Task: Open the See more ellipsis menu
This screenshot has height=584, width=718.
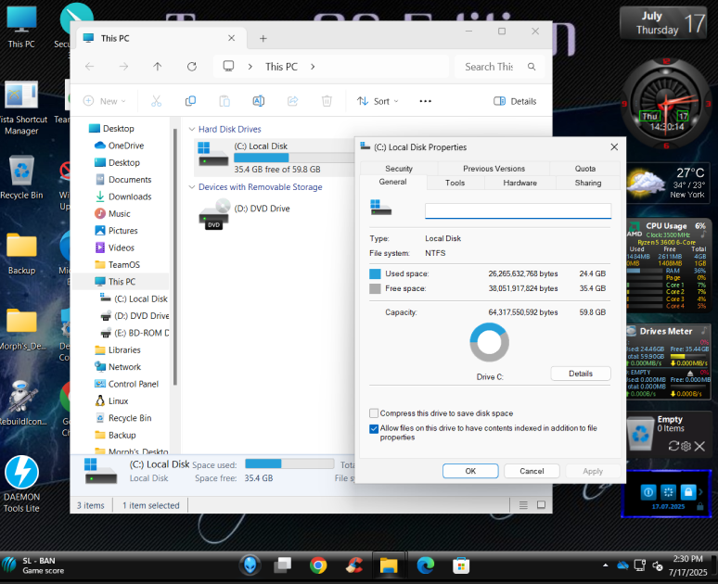Action: (x=426, y=101)
